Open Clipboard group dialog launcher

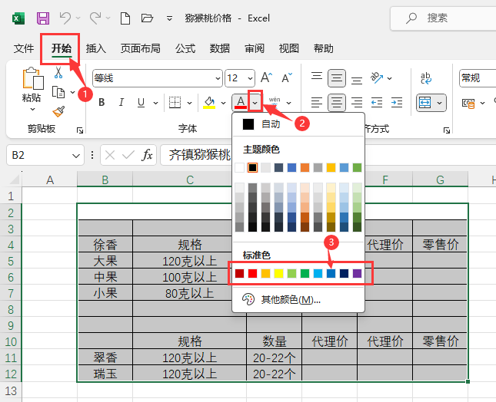tap(80, 130)
